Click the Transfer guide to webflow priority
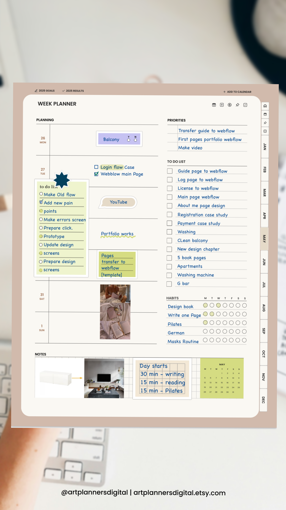 [206, 131]
